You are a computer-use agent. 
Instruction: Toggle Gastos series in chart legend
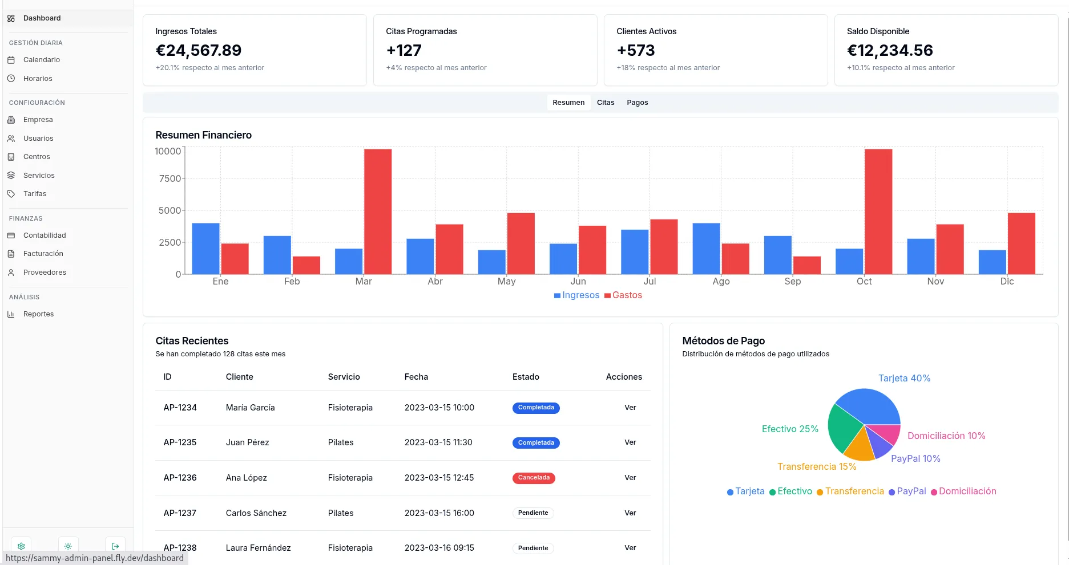[x=623, y=295]
